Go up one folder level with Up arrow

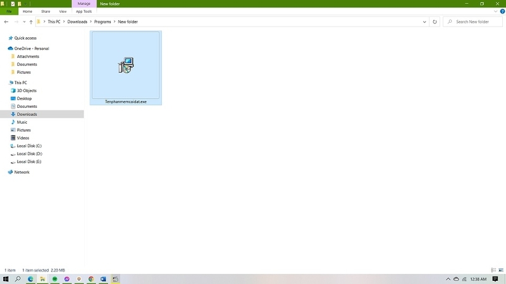(x=30, y=22)
